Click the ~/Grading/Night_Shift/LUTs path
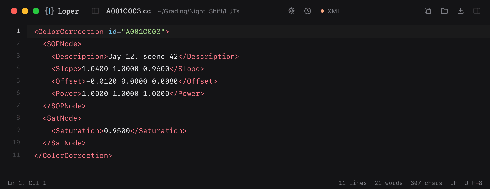Image resolution: width=490 pixels, height=189 pixels. click(199, 11)
